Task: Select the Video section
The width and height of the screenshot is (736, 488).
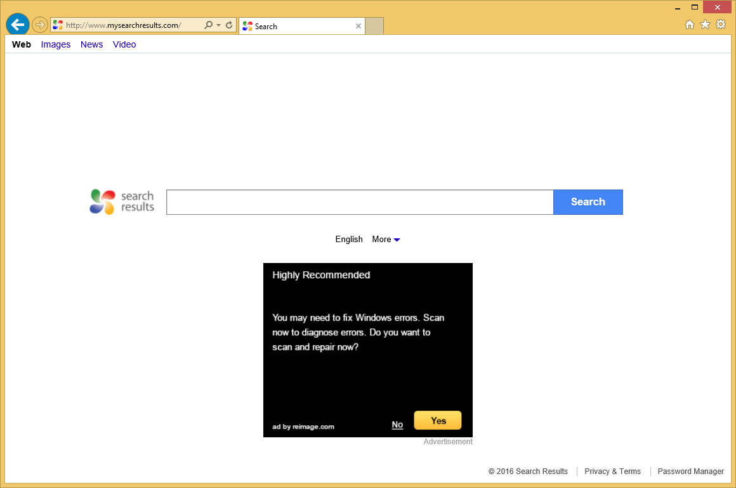Action: click(x=124, y=44)
